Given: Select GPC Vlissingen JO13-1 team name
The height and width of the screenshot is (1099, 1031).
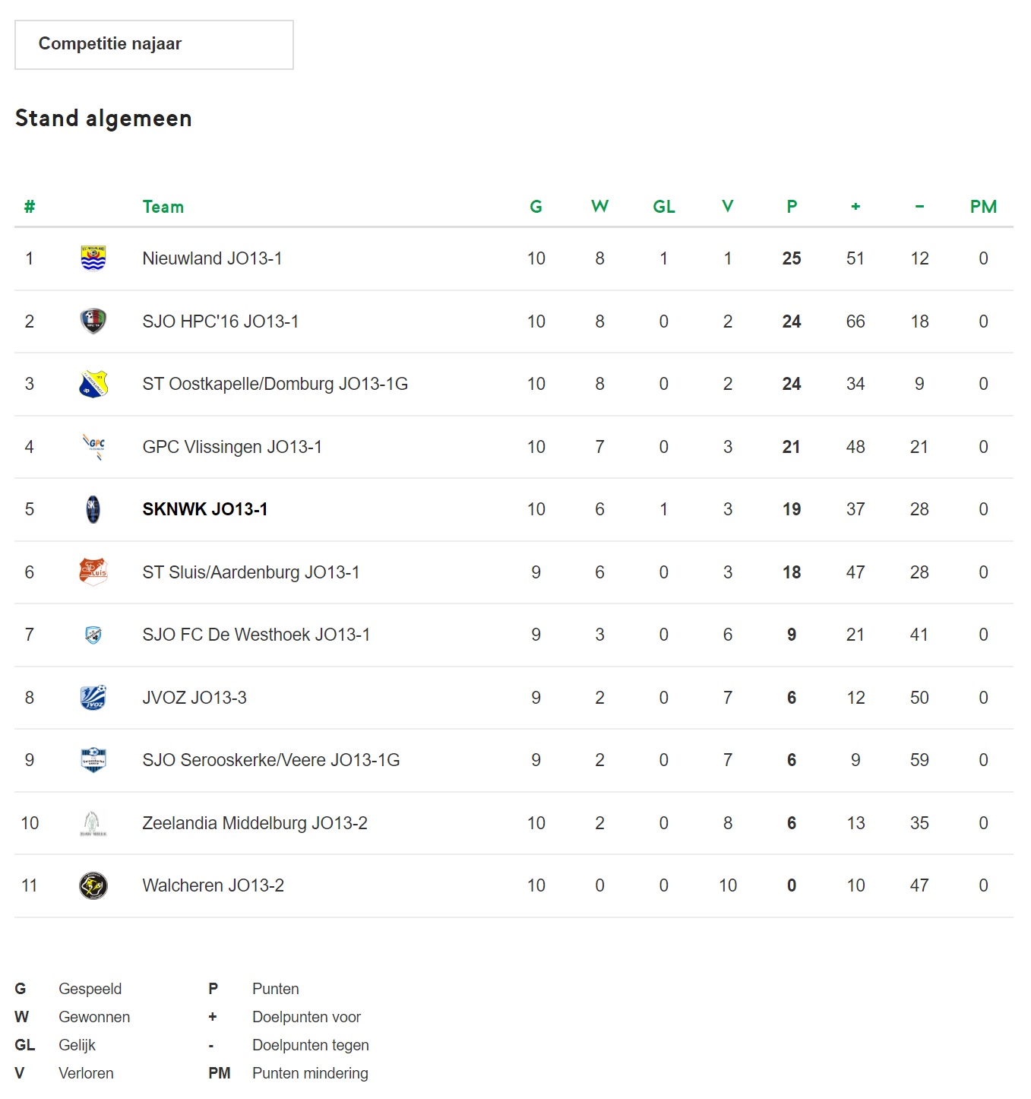Looking at the screenshot, I should click(x=232, y=447).
